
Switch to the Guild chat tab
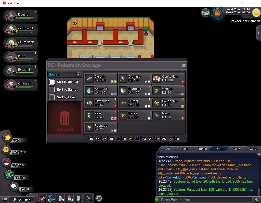click(236, 149)
